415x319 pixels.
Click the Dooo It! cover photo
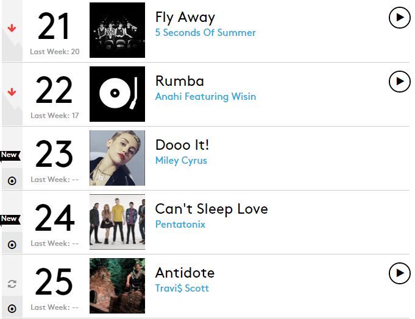pyautogui.click(x=117, y=158)
